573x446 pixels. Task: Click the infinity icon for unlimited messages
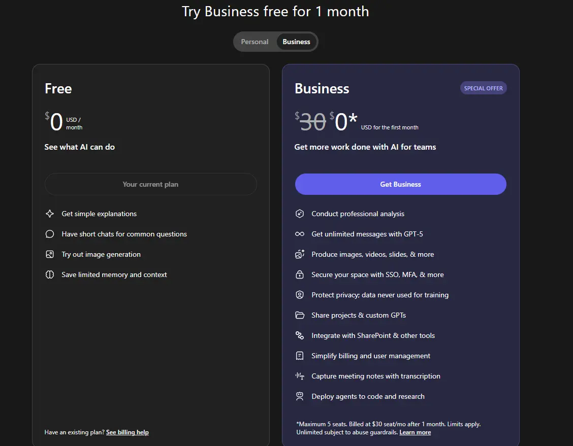pos(300,234)
